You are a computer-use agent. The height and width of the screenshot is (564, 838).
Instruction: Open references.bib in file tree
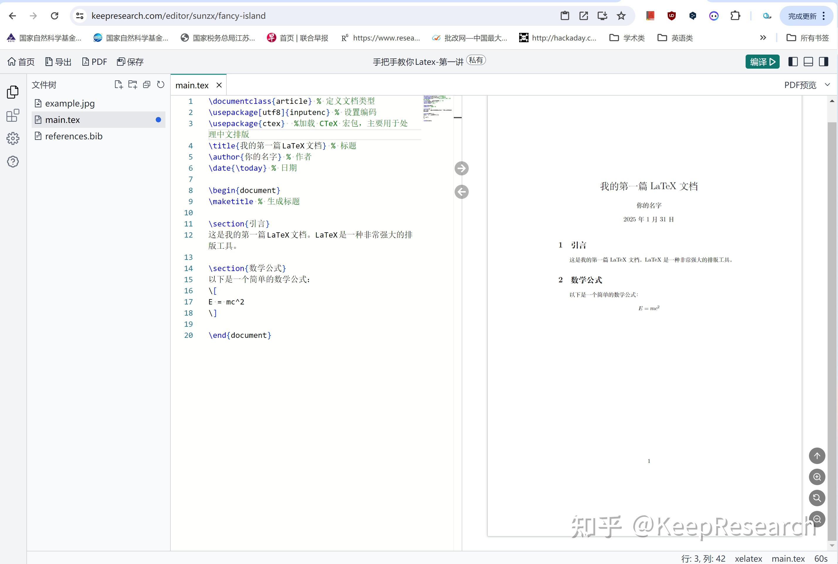click(73, 136)
